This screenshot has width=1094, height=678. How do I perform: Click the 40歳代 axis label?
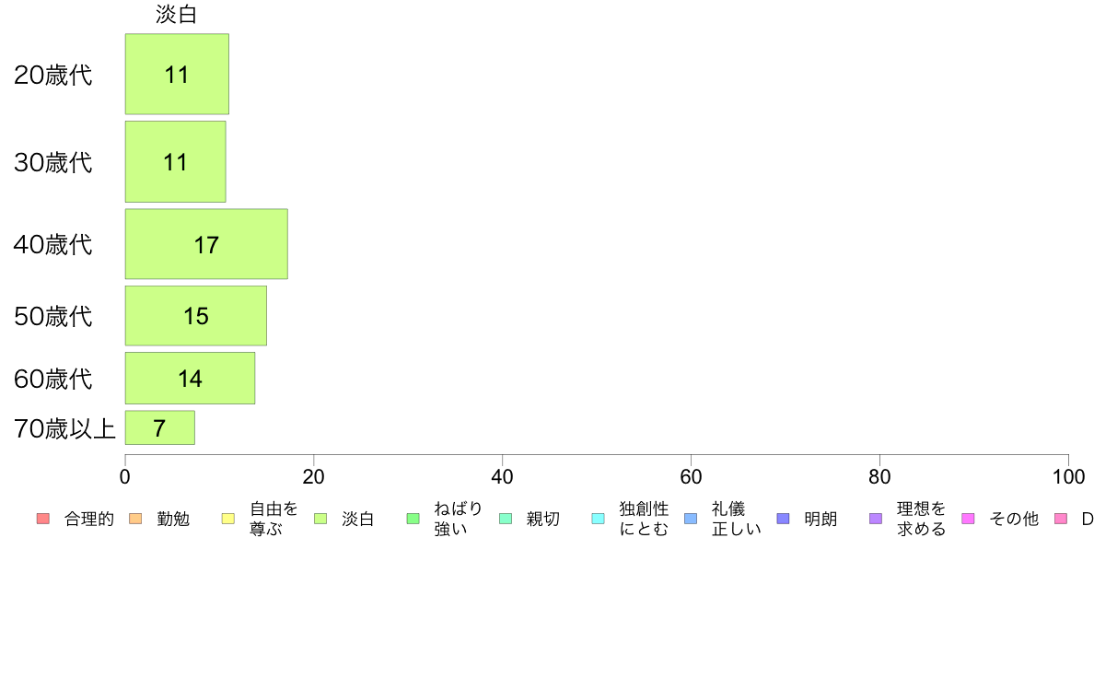coord(53,244)
